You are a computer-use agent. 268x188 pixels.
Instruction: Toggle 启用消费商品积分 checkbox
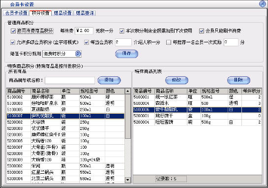pyautogui.click(x=13, y=31)
